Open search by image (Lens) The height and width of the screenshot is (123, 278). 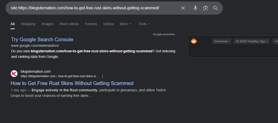(x=206, y=8)
